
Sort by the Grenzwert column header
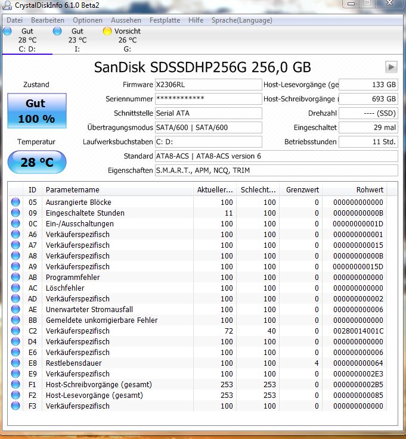point(301,189)
